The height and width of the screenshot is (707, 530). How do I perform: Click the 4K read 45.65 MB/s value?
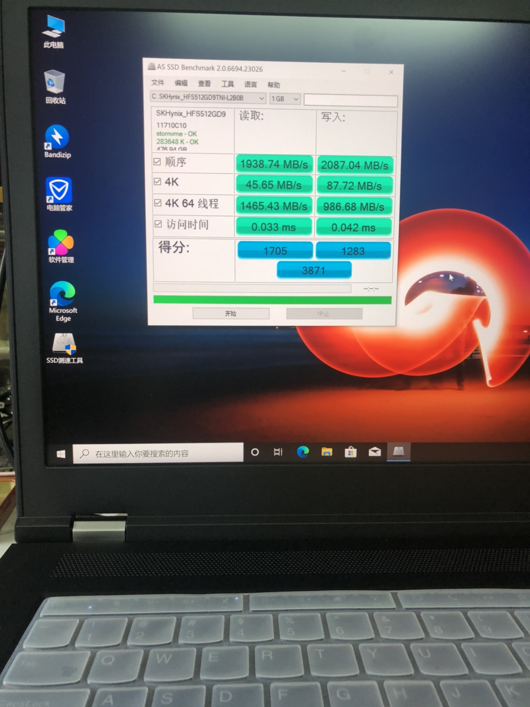[x=274, y=184]
